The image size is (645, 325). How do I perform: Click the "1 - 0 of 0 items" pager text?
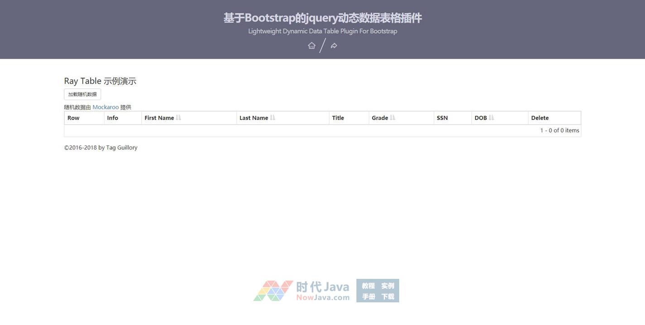tap(559, 130)
